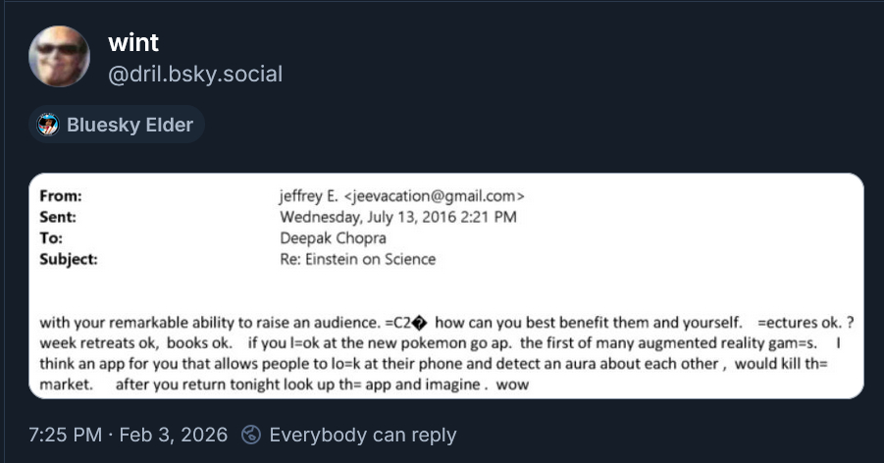This screenshot has height=463, width=884.
Task: Click the body line mentioning pokemon go
Action: pos(442,343)
